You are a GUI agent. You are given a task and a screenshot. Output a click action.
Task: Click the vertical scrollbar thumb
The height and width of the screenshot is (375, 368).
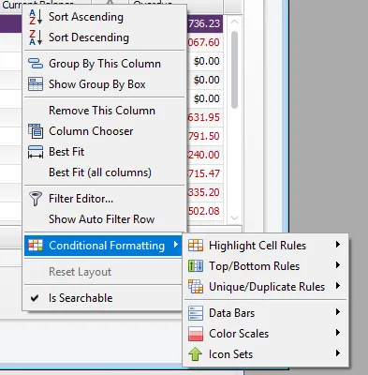[x=234, y=69]
